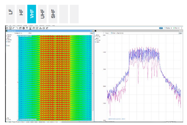Click the last toolbar icon beside the speaker
Image resolution: width=187 pixels, height=125 pixels.
pos(47,28)
